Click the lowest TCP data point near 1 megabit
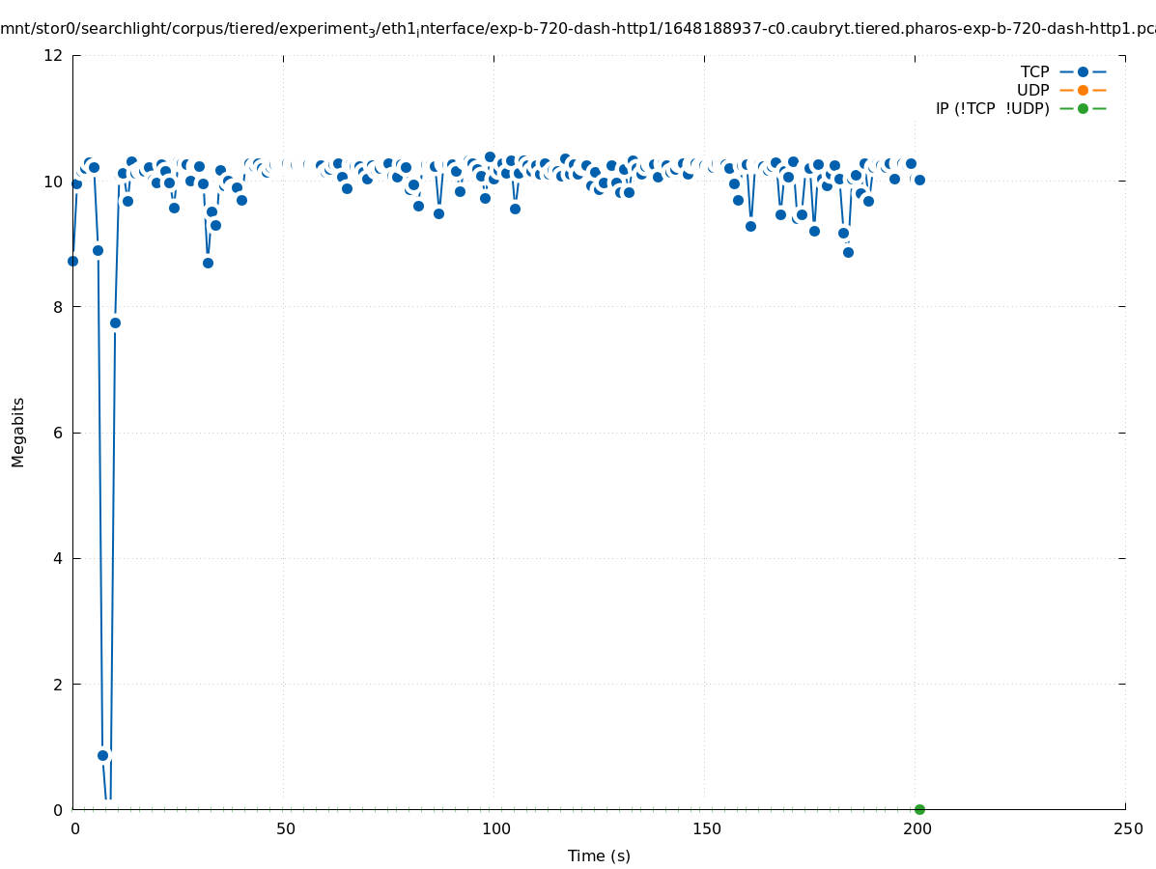The width and height of the screenshot is (1156, 869). [x=102, y=755]
